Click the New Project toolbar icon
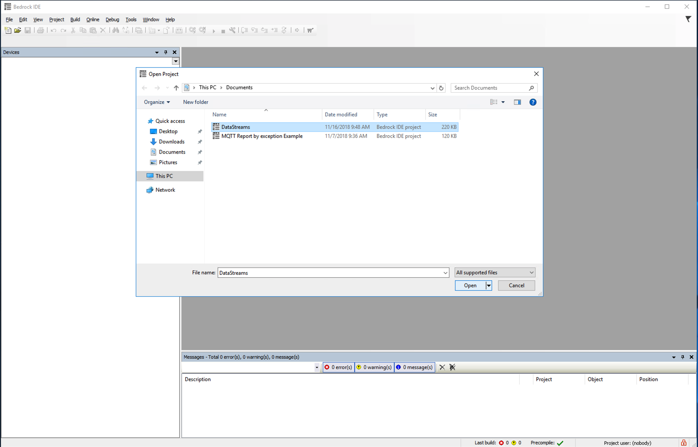Viewport: 698px width, 447px height. click(x=8, y=30)
